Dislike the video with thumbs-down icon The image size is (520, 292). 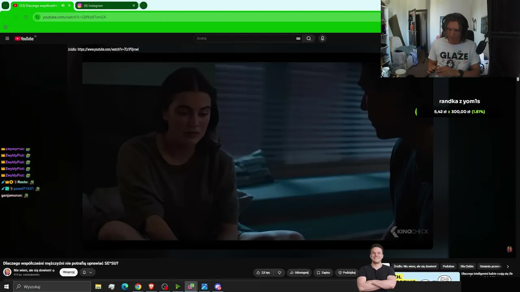(279, 273)
